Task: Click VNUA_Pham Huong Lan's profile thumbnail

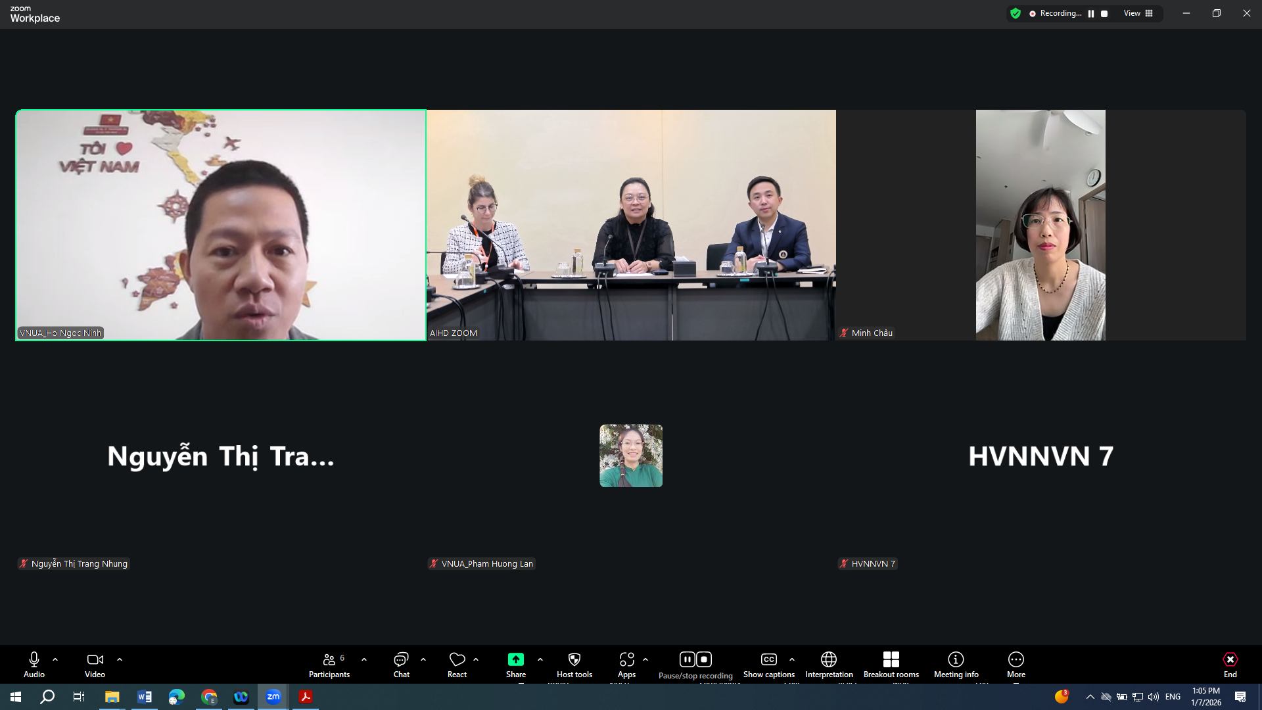Action: tap(630, 455)
